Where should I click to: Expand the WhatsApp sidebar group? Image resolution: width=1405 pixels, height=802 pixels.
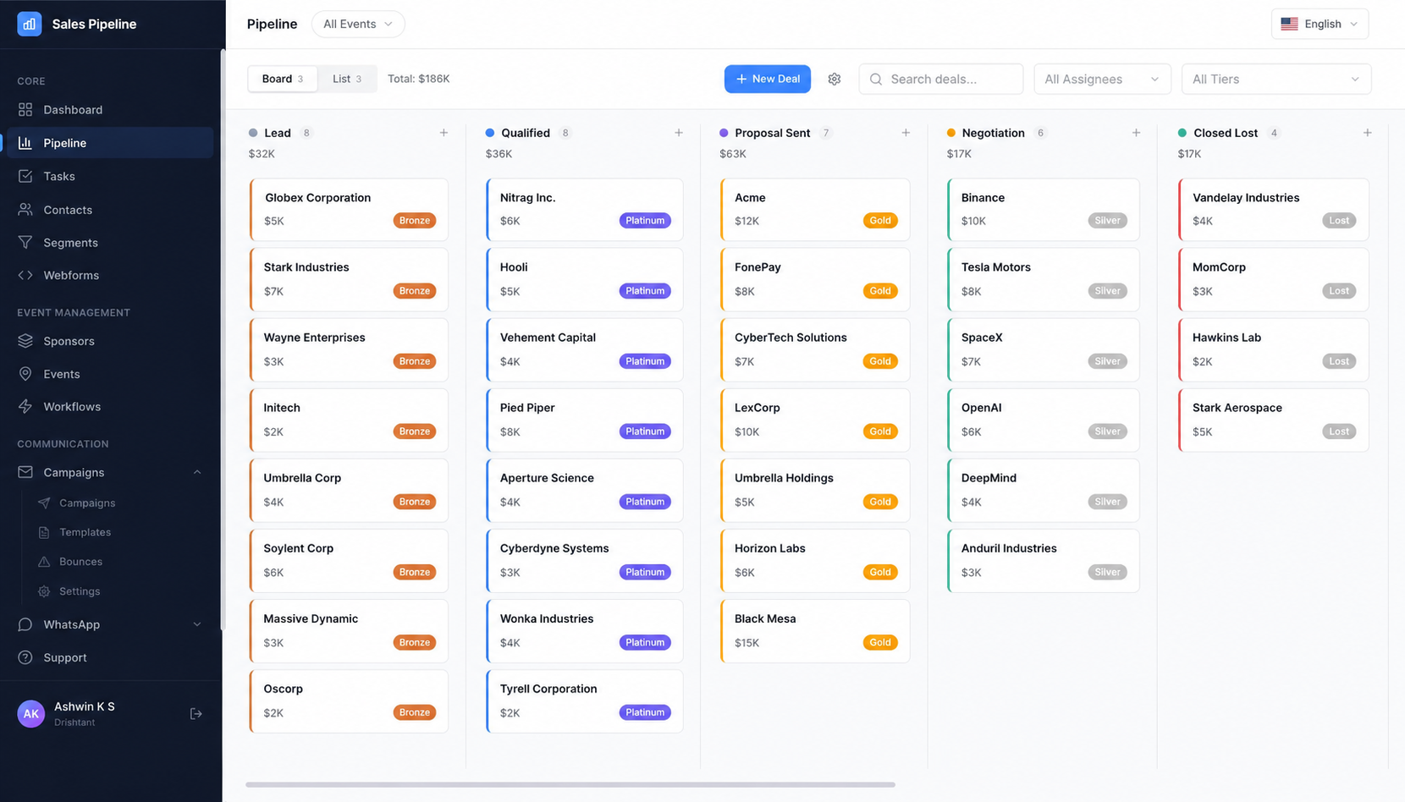click(x=197, y=624)
